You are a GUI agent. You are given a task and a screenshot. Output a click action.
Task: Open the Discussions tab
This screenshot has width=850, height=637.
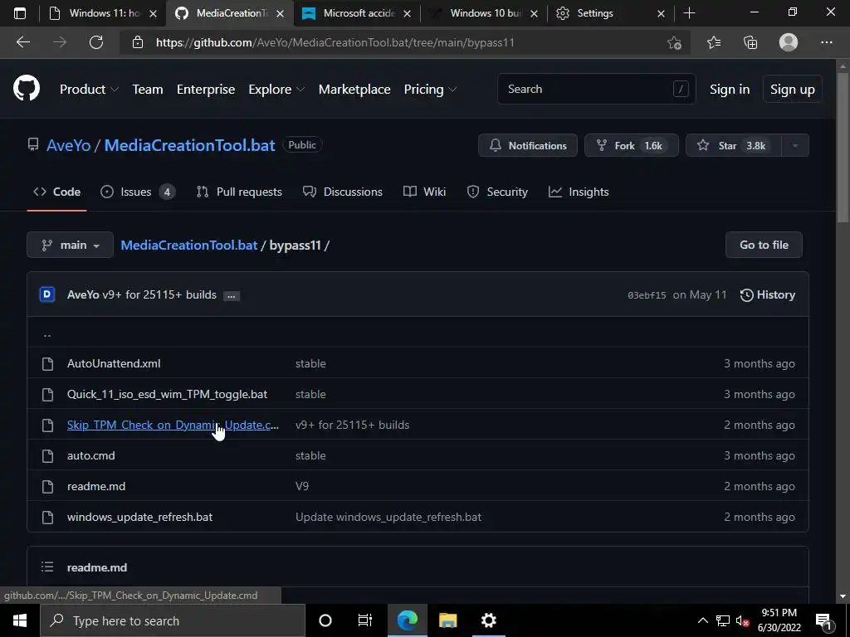point(343,192)
